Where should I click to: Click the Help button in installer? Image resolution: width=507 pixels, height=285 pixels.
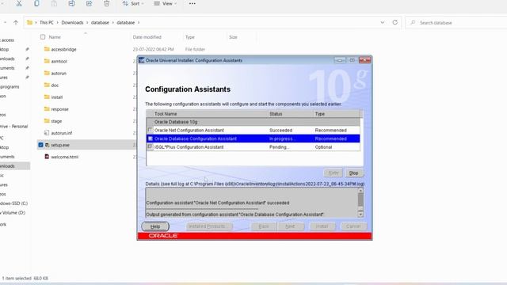tap(155, 226)
